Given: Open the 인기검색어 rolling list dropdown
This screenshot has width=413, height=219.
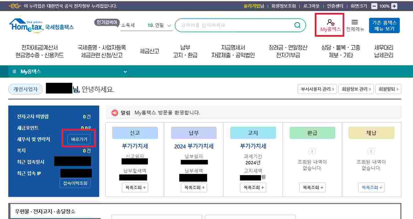Looking at the screenshot, I should tap(169, 25).
